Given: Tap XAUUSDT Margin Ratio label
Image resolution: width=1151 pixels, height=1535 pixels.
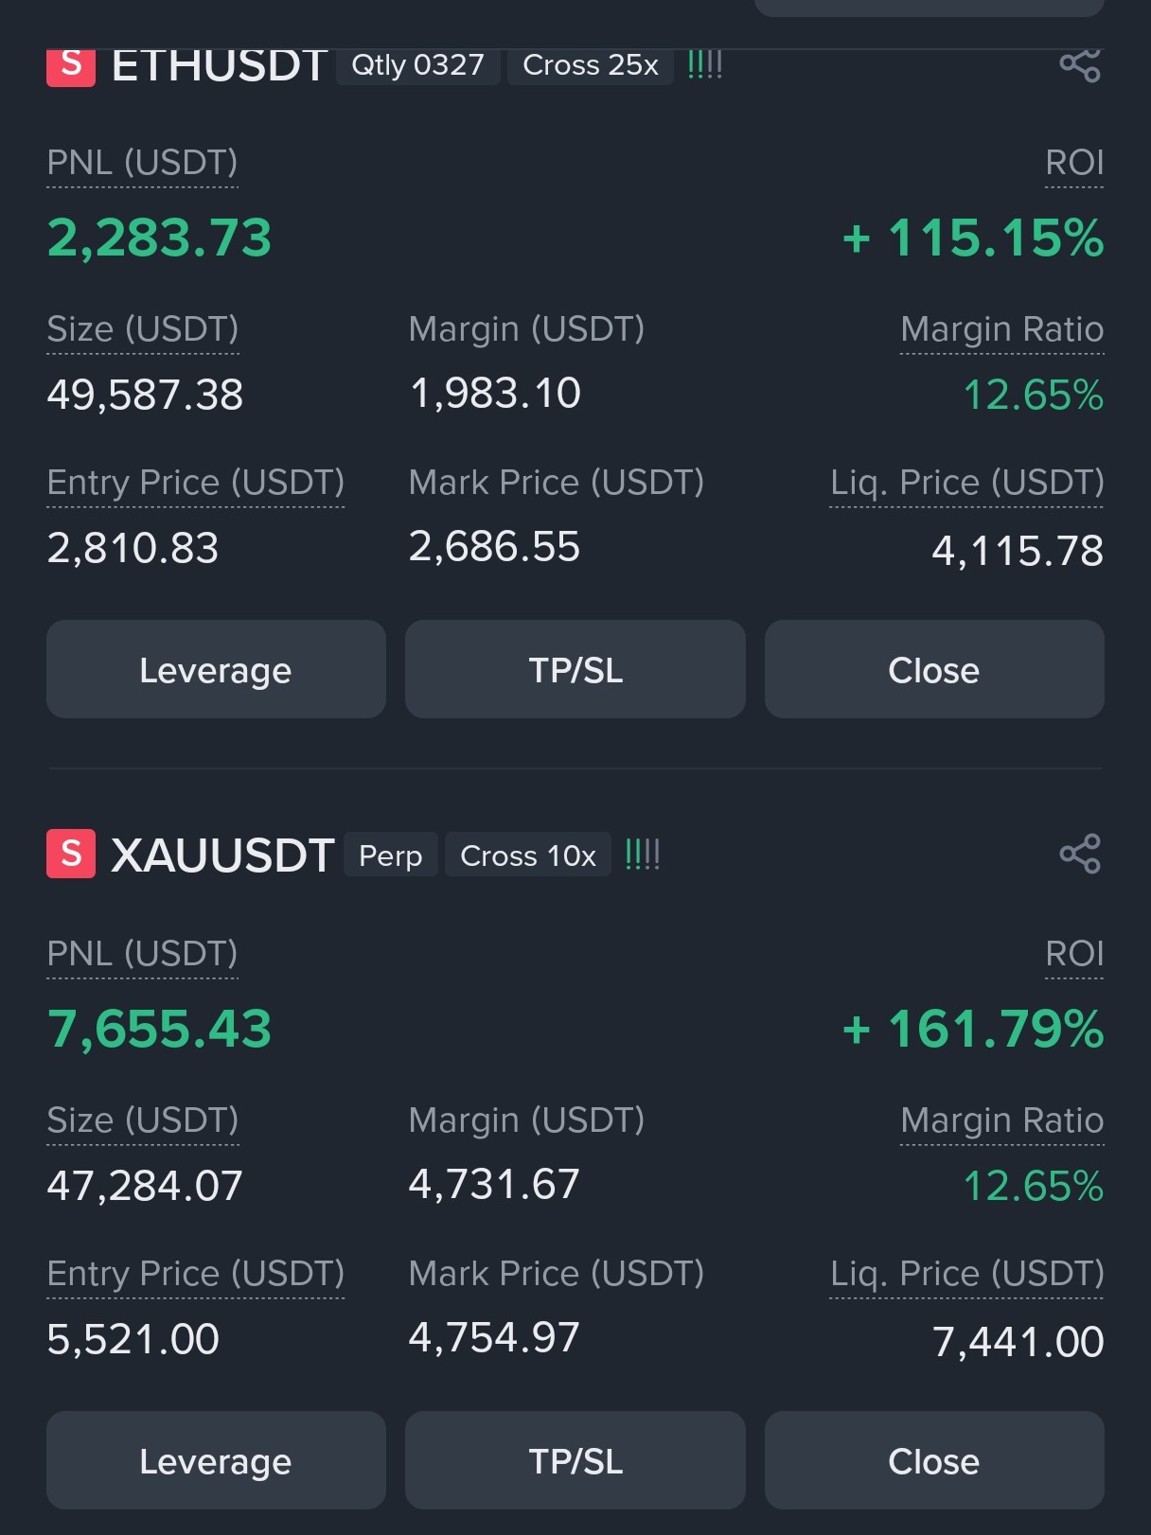Looking at the screenshot, I should (1001, 1120).
